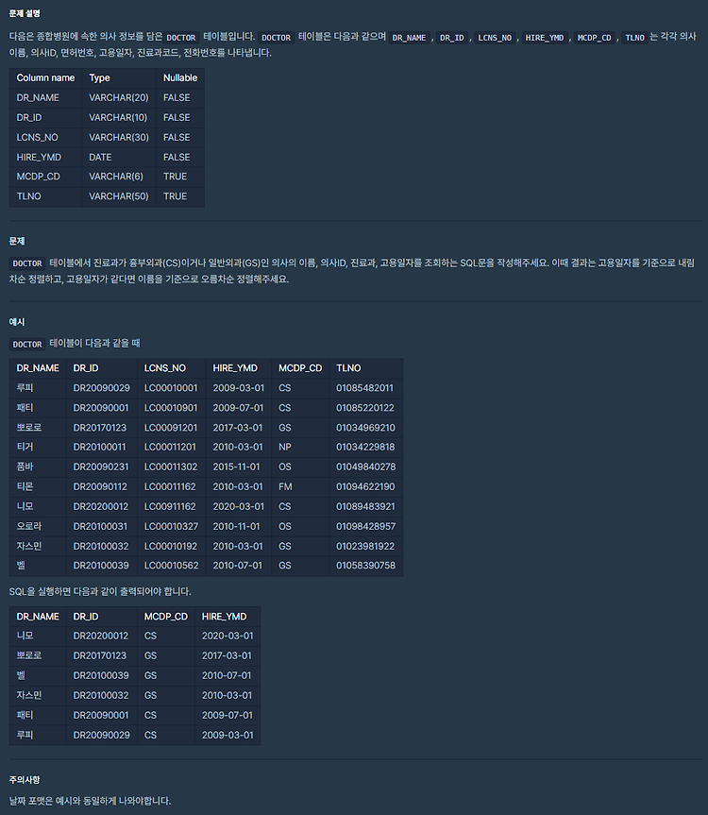Select phone number 01098428957
Screen dimensions: 708x815
[x=365, y=526]
